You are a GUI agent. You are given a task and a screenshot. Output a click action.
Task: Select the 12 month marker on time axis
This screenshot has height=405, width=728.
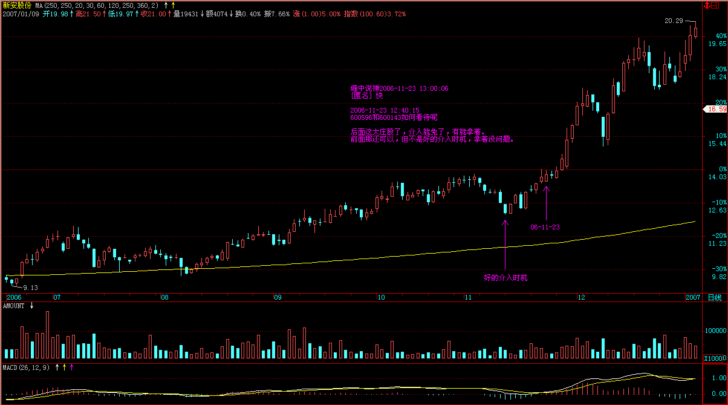tap(580, 298)
